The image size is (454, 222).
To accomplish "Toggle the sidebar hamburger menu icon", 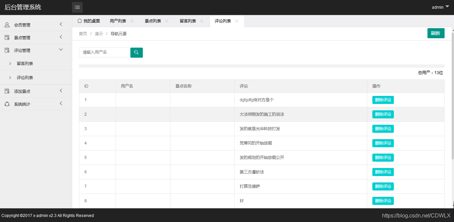I will [77, 7].
